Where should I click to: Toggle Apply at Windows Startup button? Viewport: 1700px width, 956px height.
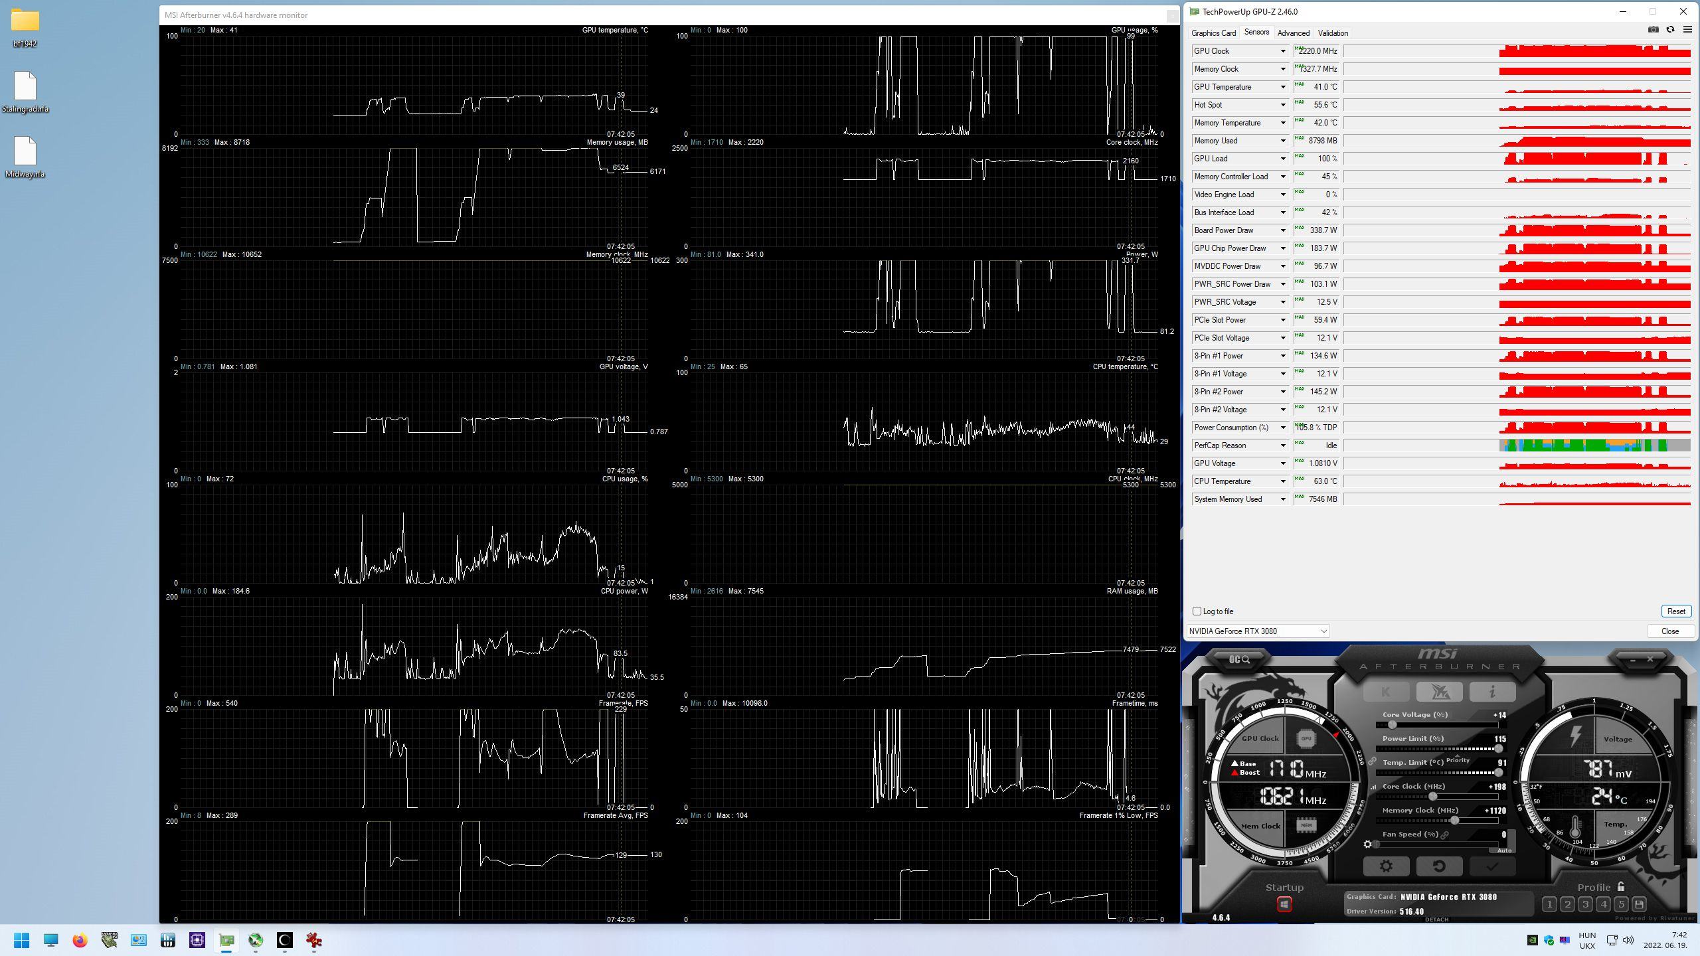[x=1284, y=904]
